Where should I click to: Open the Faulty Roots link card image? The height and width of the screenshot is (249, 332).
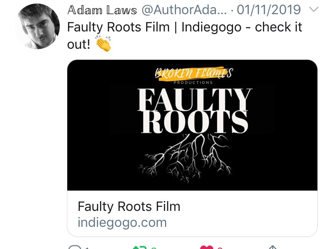[192, 125]
